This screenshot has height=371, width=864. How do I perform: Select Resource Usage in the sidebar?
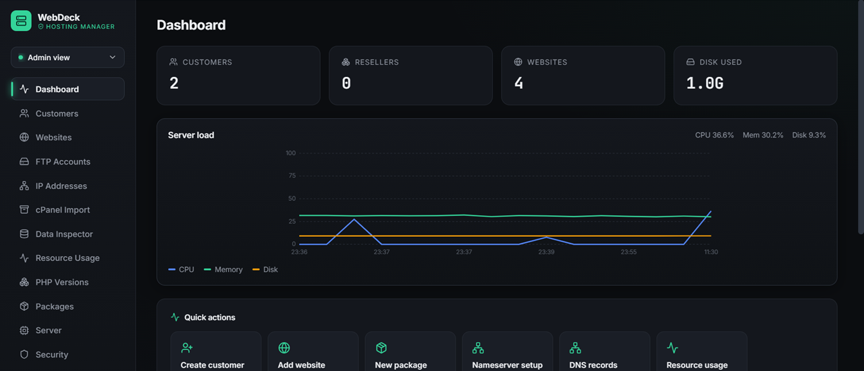click(67, 258)
